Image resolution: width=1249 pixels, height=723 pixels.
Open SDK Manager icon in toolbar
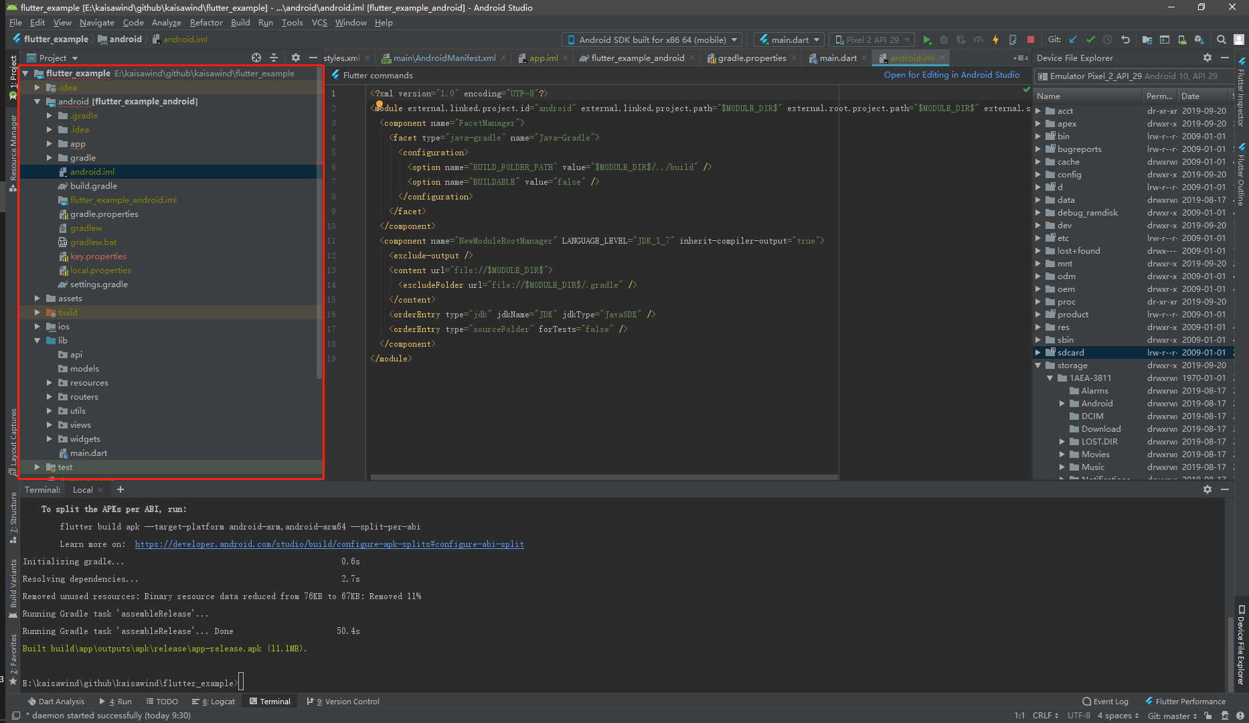[1199, 40]
